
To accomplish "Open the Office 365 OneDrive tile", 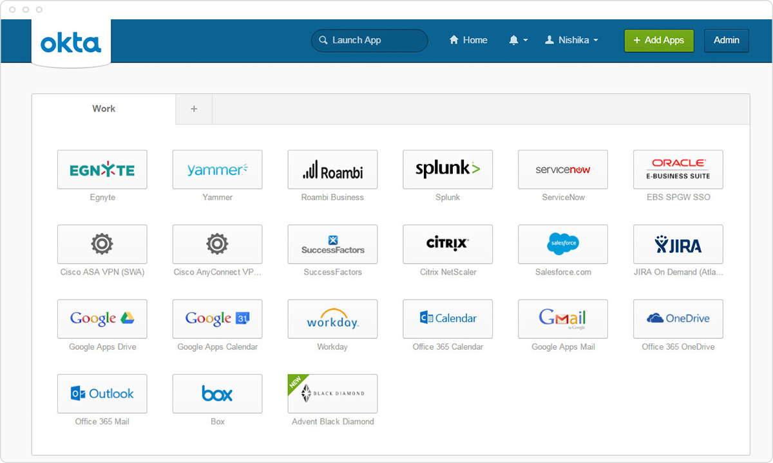I will tap(678, 319).
